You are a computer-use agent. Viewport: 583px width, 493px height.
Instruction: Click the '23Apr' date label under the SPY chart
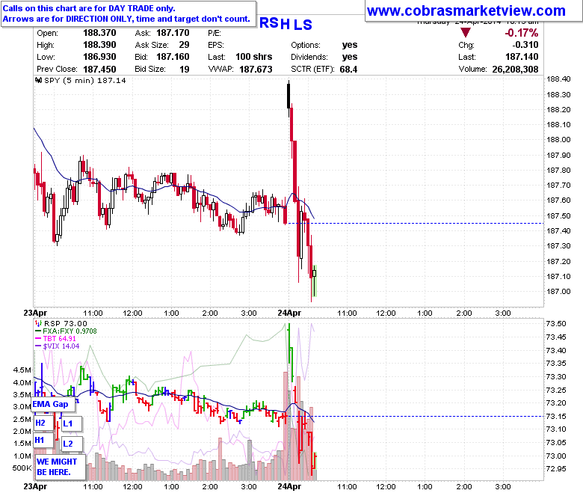(x=35, y=313)
